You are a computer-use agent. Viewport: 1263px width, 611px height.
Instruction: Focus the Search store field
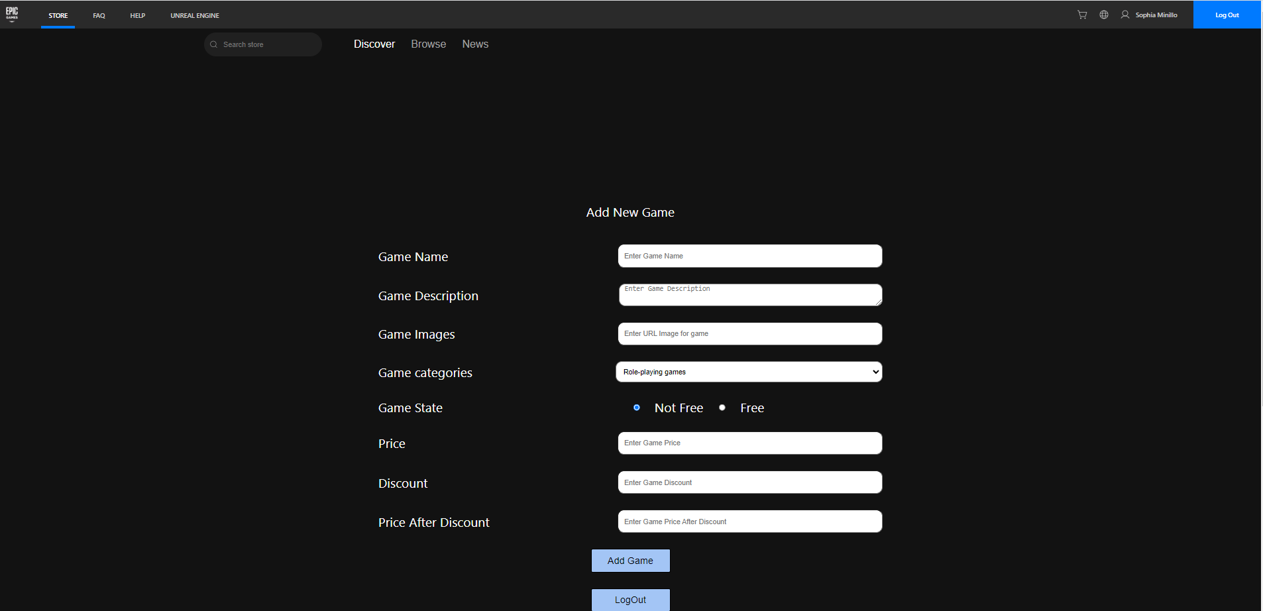pyautogui.click(x=263, y=44)
